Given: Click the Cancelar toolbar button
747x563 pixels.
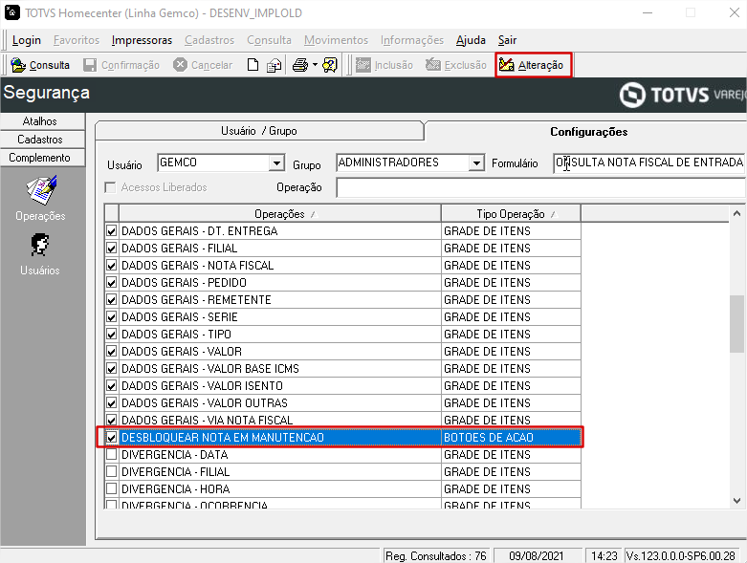Looking at the screenshot, I should (203, 65).
